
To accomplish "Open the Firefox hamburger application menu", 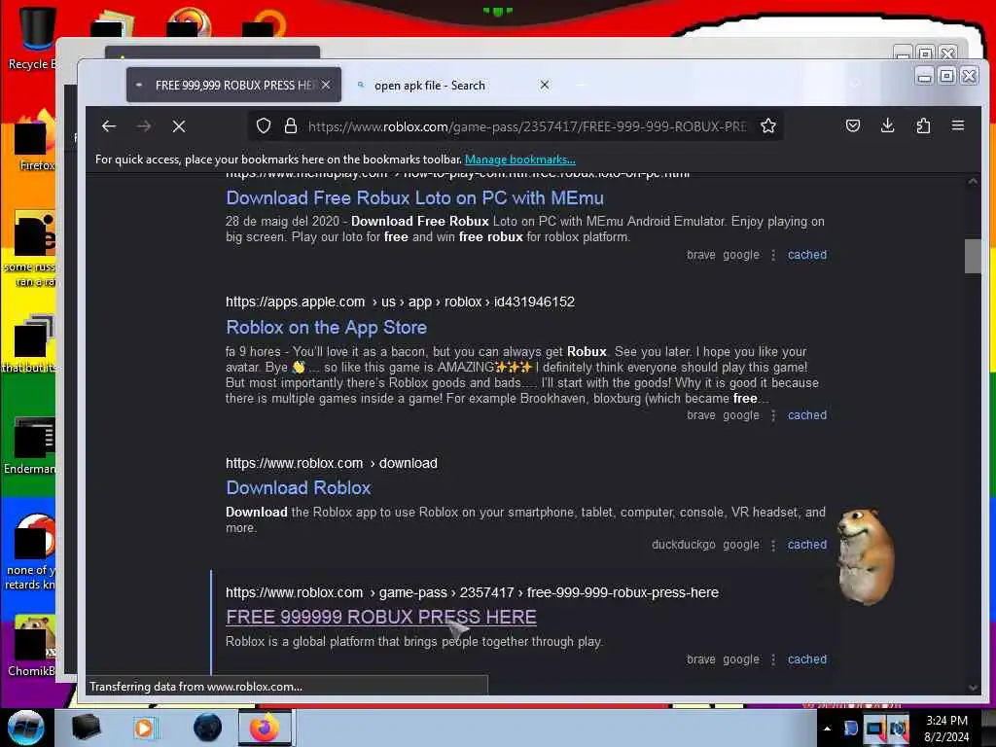I will [x=958, y=125].
